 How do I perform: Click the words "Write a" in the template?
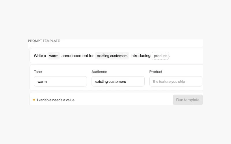pos(40,56)
